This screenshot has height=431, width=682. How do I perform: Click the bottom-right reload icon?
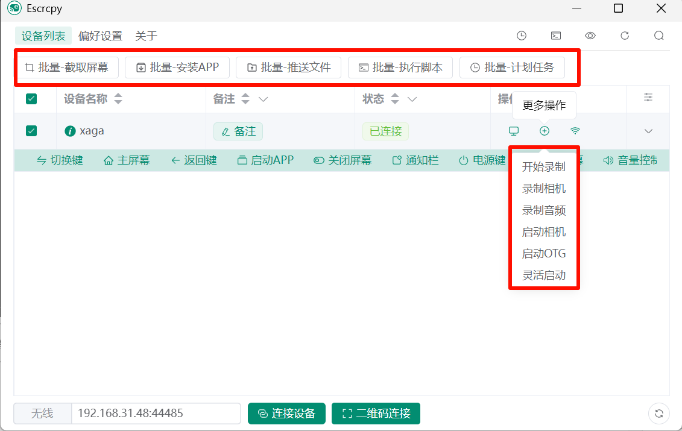click(659, 414)
